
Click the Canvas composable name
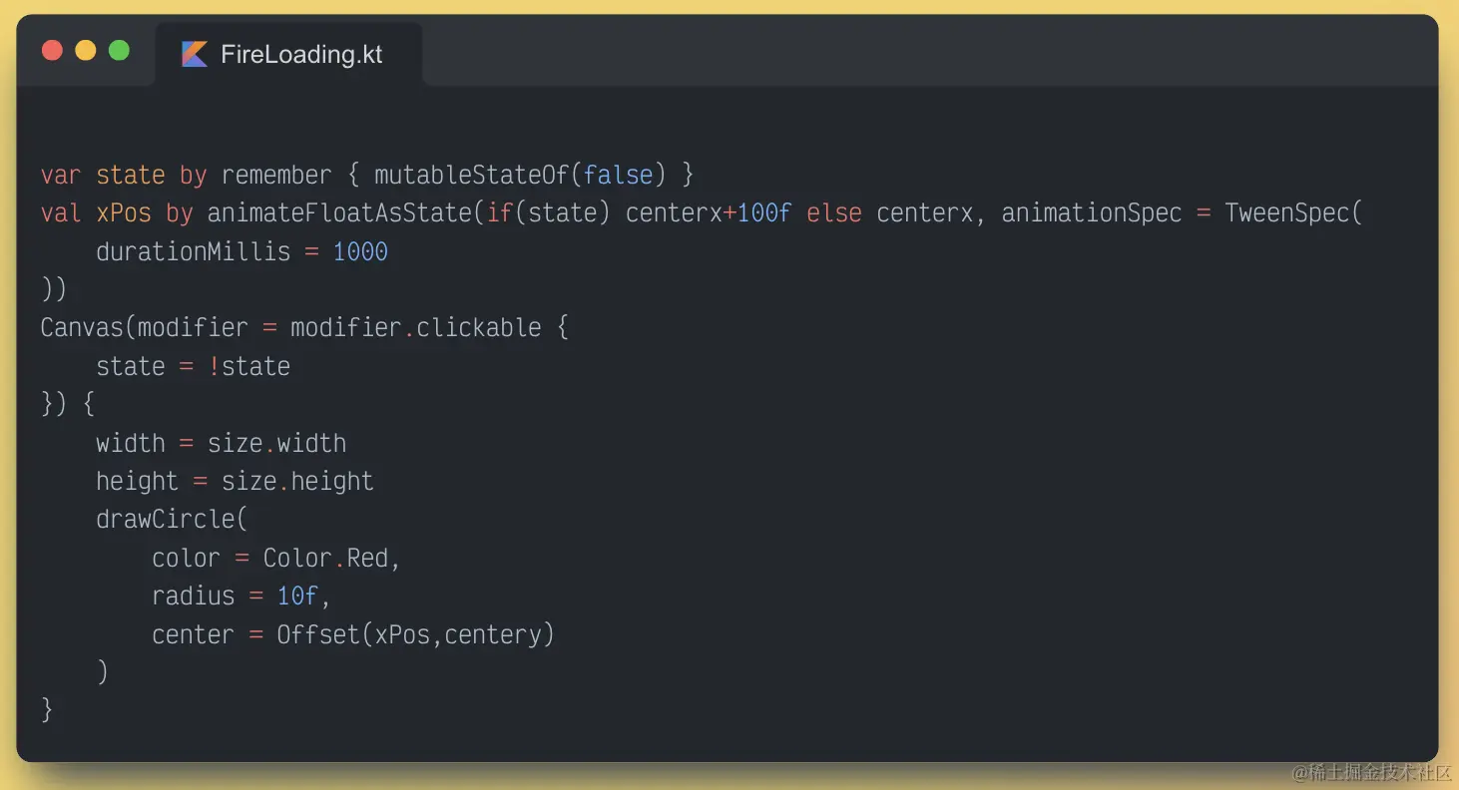click(x=86, y=328)
